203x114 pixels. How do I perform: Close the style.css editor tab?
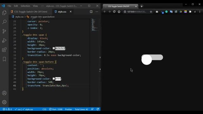70,12
